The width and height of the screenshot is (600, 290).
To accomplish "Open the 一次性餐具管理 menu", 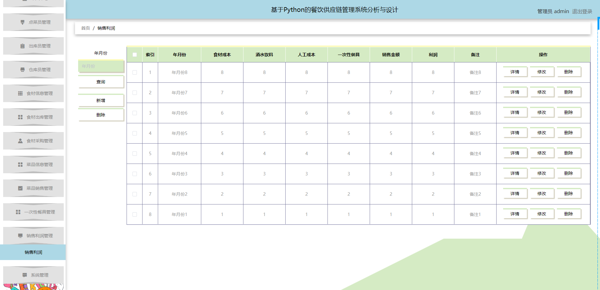I will click(33, 212).
